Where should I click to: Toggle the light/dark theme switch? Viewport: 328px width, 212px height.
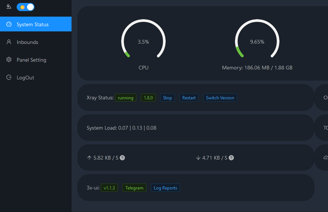pos(26,7)
